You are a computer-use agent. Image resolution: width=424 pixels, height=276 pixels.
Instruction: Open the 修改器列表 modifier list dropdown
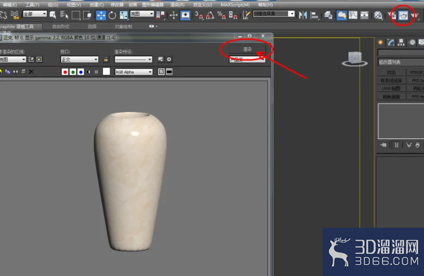[x=401, y=62]
